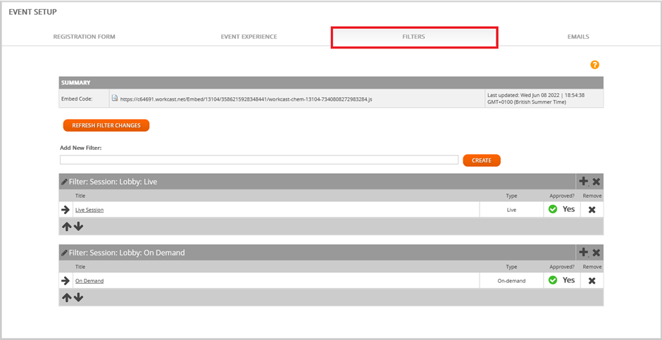Delete the Lobby: On Demand filter
Screen dimensions: 662x340
pos(596,253)
